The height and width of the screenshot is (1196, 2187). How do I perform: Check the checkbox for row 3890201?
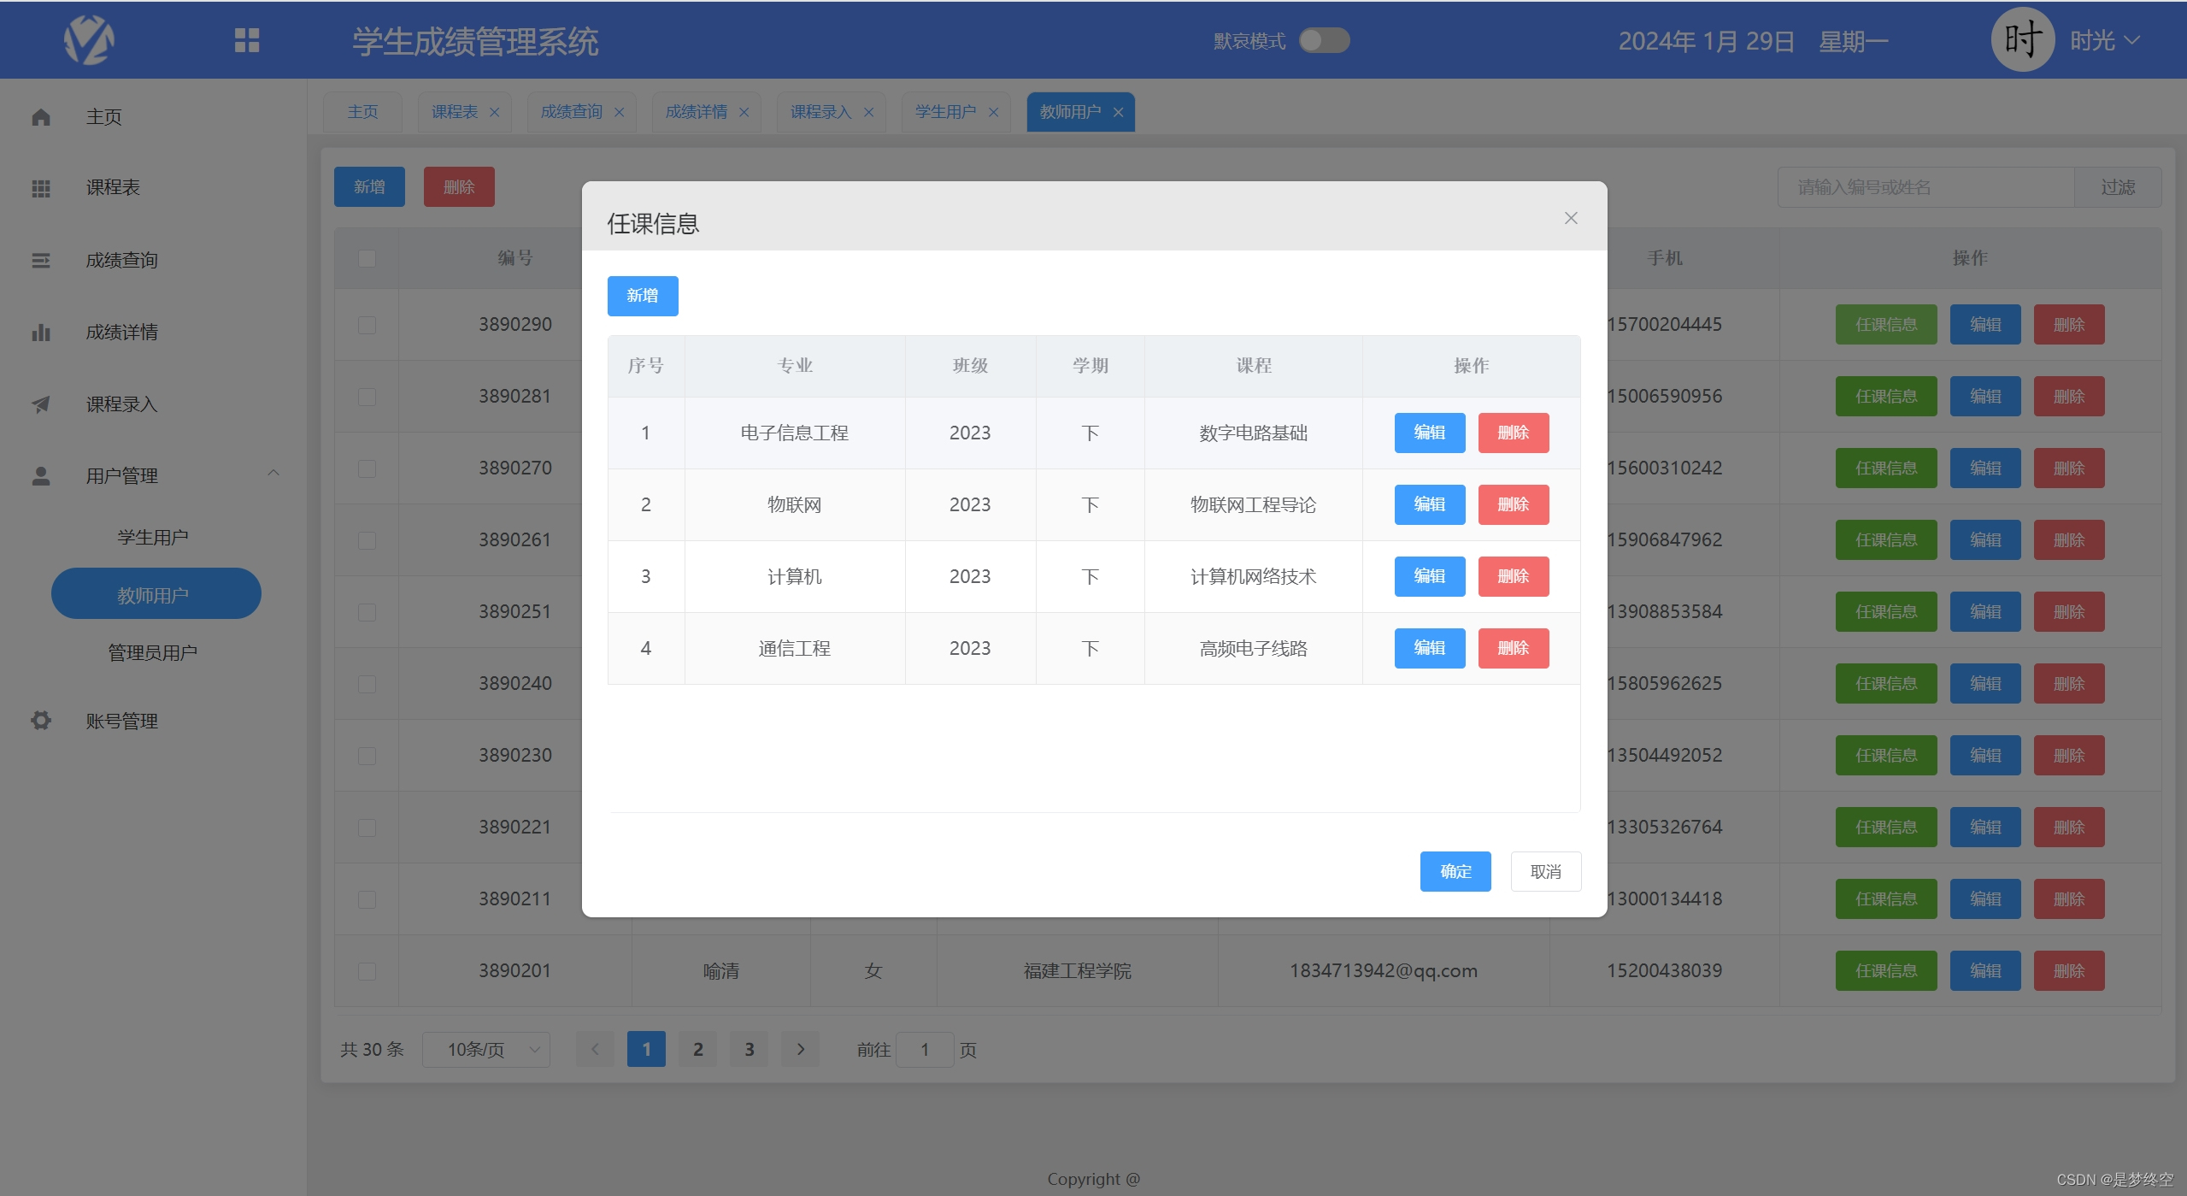pyautogui.click(x=367, y=971)
